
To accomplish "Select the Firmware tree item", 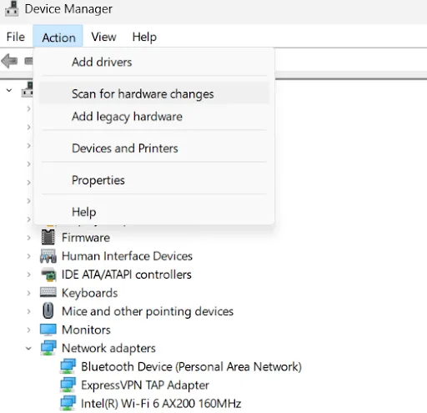I will pos(86,238).
